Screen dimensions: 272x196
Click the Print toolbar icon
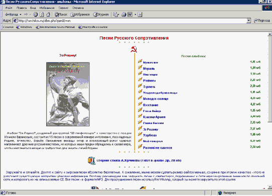click(123, 14)
